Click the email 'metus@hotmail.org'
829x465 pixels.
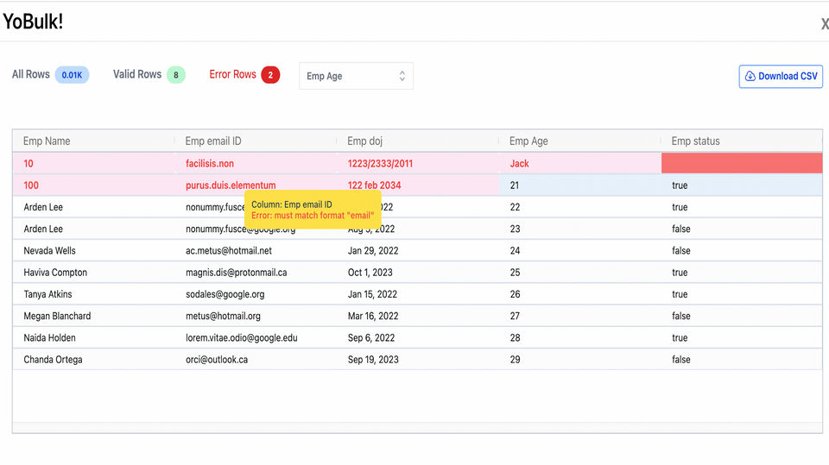[223, 316]
